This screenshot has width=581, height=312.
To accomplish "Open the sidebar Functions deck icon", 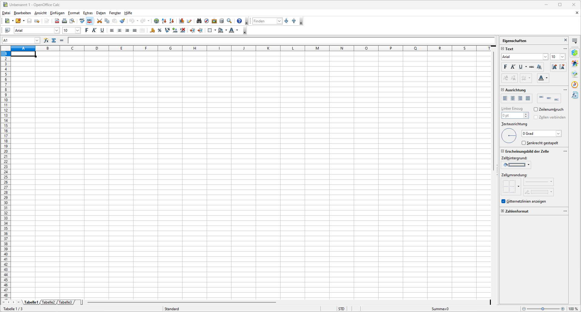I will click(575, 95).
